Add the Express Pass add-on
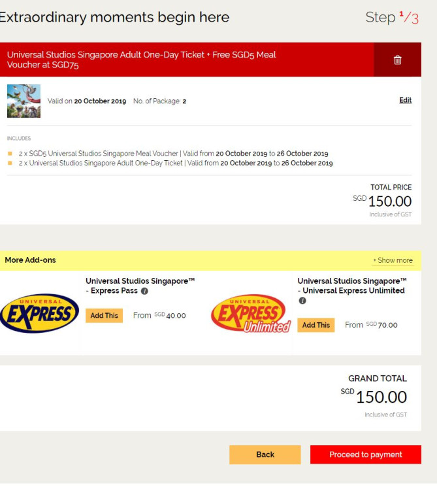The width and height of the screenshot is (437, 493). click(x=105, y=315)
